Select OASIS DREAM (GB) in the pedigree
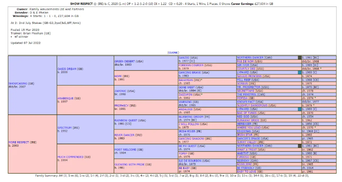Viewport: 342px width, 182px height. pyautogui.click(x=67, y=69)
